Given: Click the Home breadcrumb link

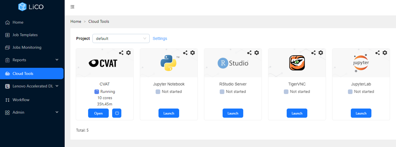Looking at the screenshot, I should [76, 21].
